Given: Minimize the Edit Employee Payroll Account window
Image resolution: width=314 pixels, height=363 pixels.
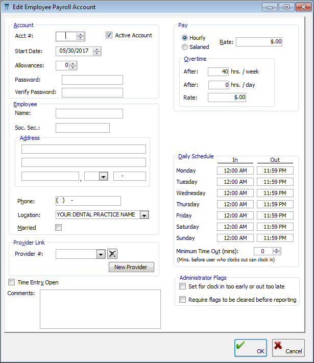Looking at the screenshot, I should pyautogui.click(x=270, y=7).
